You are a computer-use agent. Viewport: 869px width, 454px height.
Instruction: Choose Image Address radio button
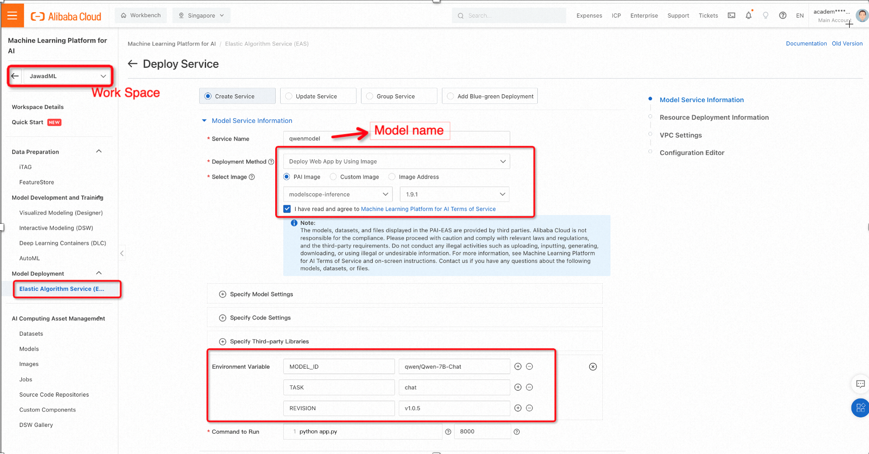pos(392,177)
